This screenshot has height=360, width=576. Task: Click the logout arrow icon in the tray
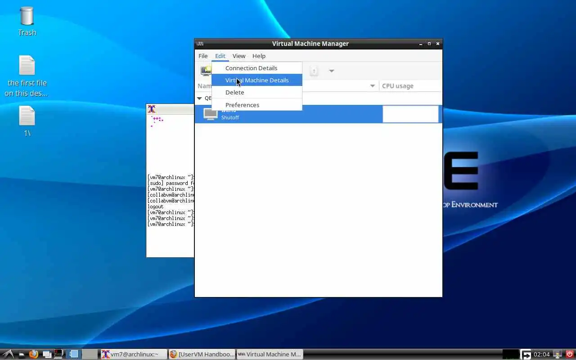[x=526, y=355]
